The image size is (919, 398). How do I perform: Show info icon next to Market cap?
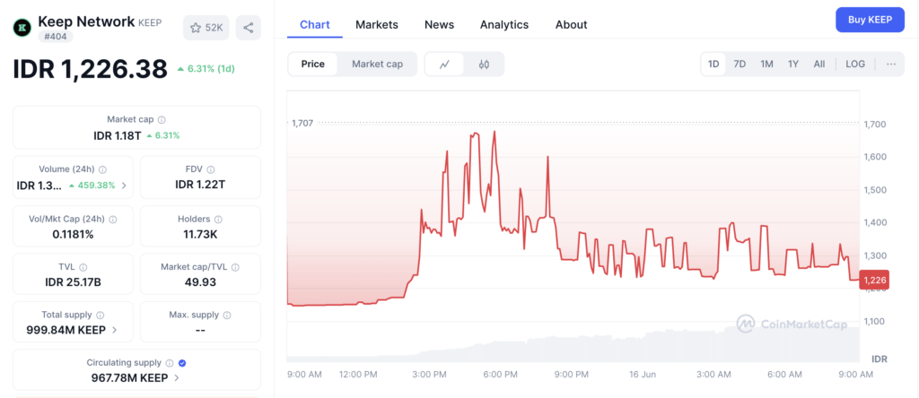[x=162, y=119]
